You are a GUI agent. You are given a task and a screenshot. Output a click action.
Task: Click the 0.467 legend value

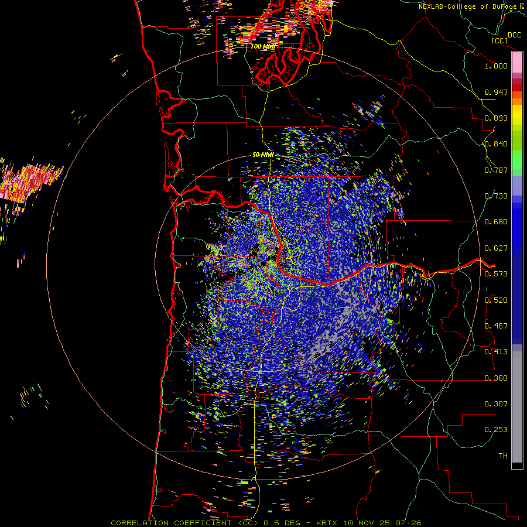(x=496, y=326)
